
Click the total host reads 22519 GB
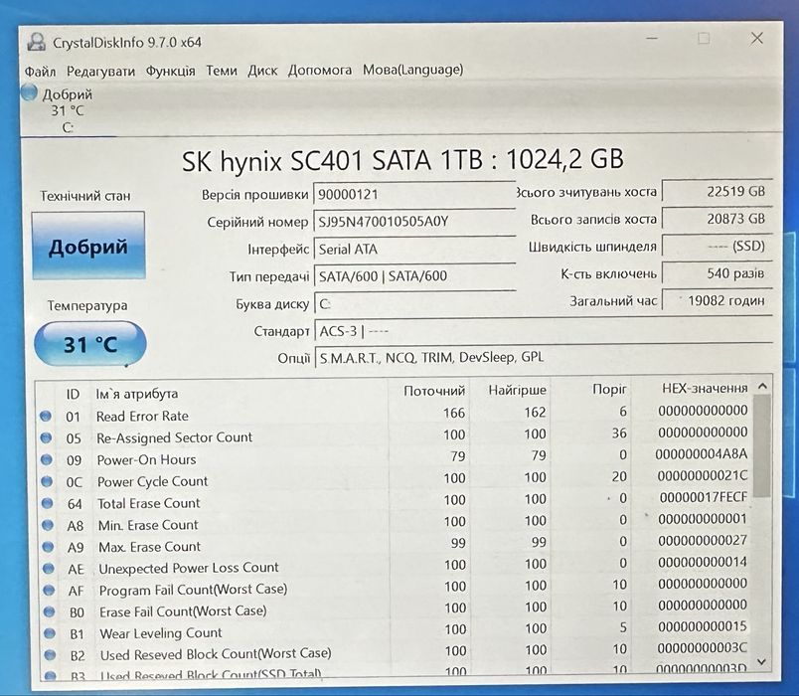tap(717, 191)
